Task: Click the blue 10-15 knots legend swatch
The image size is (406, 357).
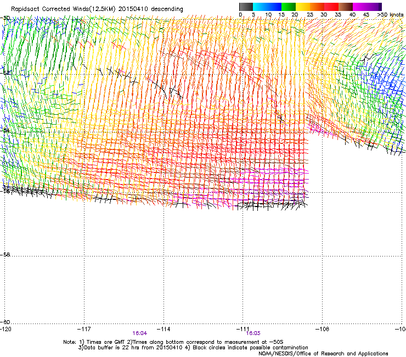Action: pyautogui.click(x=274, y=7)
